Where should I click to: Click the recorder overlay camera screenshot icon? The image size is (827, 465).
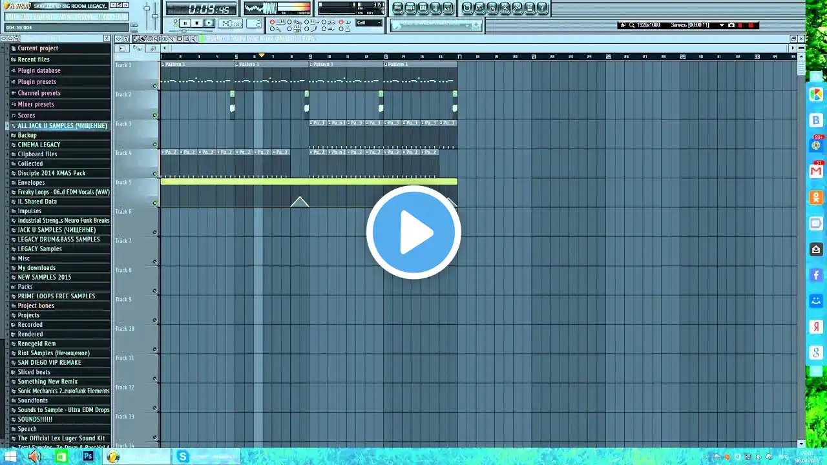coord(731,25)
